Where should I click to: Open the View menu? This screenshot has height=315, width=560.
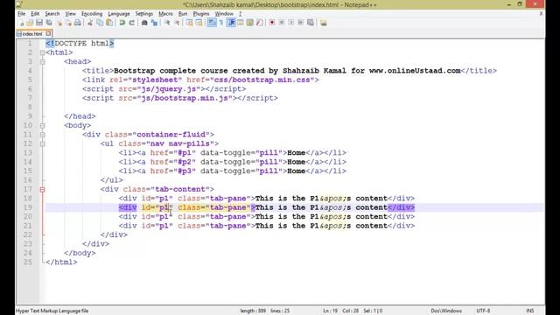coord(70,14)
